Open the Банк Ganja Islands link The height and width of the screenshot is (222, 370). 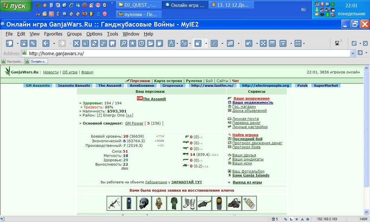coord(251,175)
